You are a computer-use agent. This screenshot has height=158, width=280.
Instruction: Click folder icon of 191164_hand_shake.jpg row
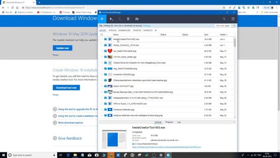click(x=105, y=57)
